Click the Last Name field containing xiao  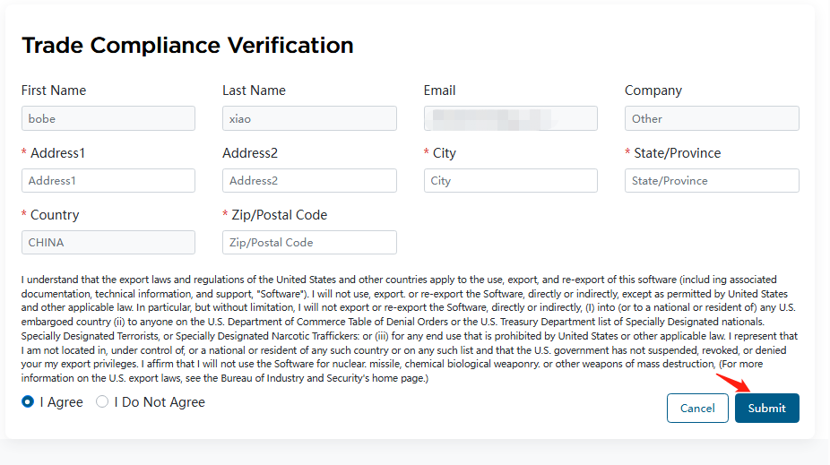click(309, 118)
